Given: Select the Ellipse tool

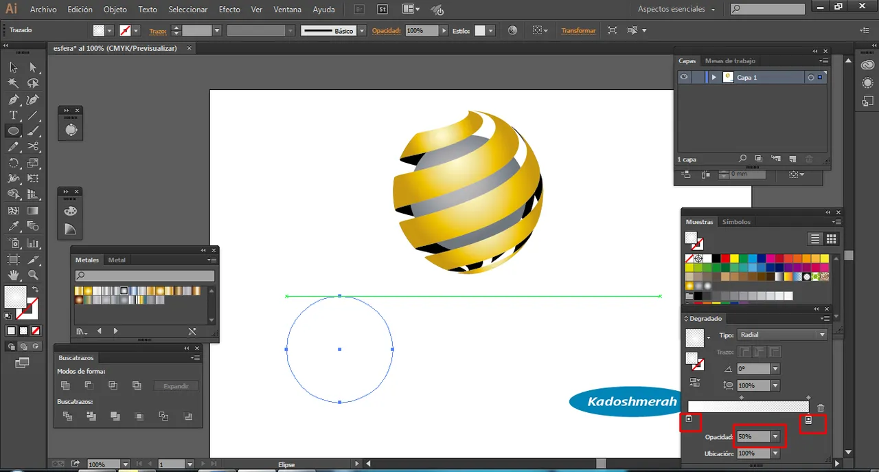Looking at the screenshot, I should [13, 131].
